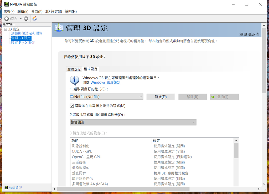
Task: Click the horizontal scrollbar left arrow
Action: 54,189
